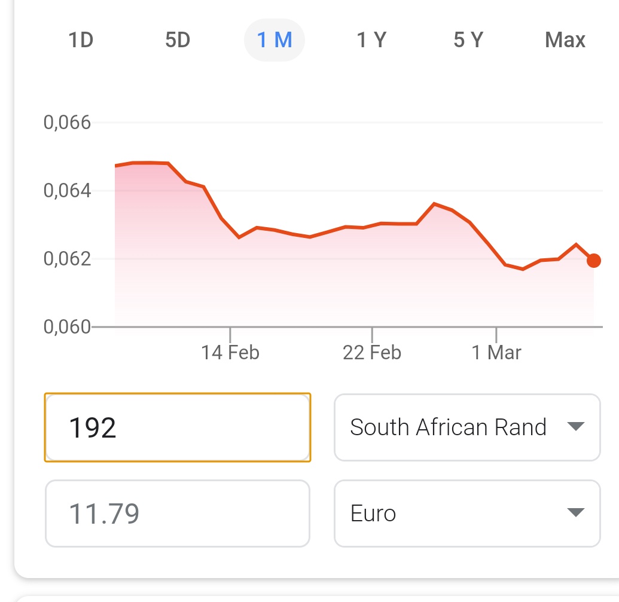Select the 11.79 converted amount field
This screenshot has width=619, height=602.
[177, 512]
